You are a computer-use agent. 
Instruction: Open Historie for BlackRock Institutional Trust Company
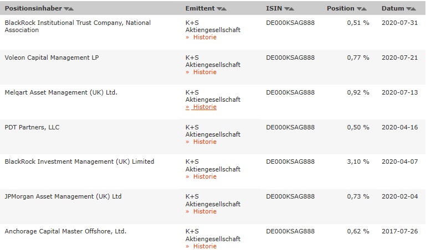[x=204, y=37]
